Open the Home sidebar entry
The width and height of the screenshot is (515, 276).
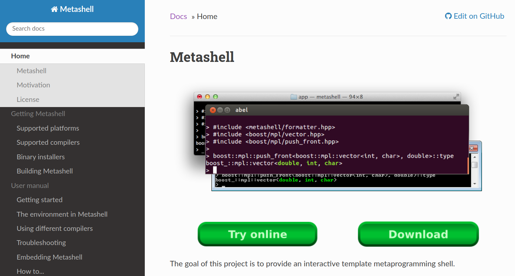[x=72, y=56]
